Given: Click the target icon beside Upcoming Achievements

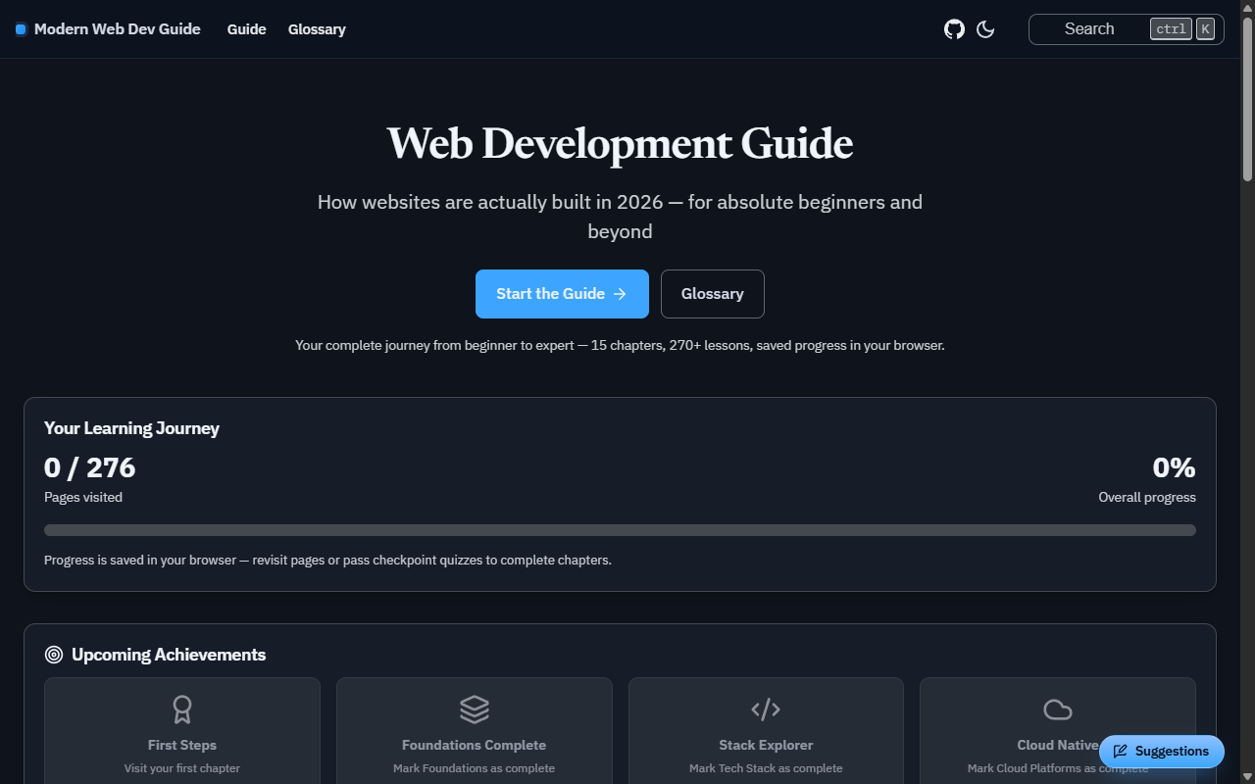Looking at the screenshot, I should (x=54, y=655).
